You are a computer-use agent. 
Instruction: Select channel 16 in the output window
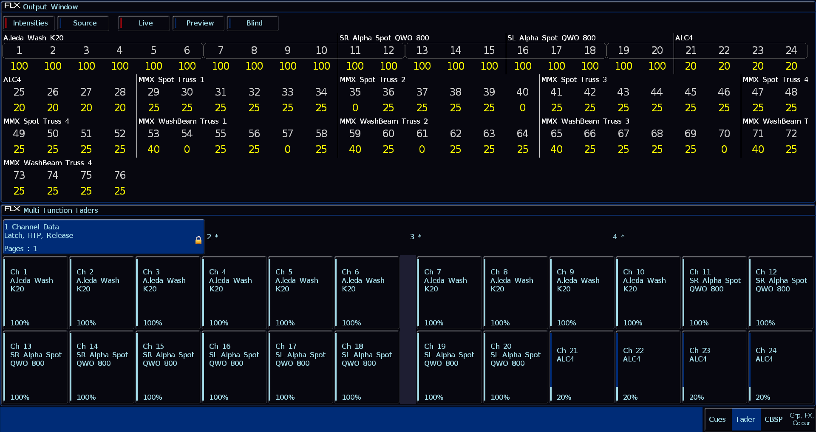[x=523, y=51]
